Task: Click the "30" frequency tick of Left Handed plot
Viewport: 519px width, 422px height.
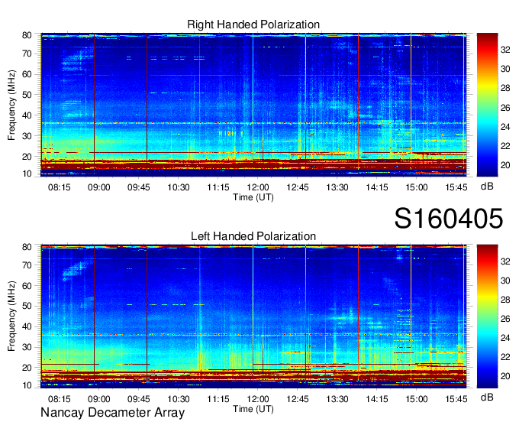Action: (x=27, y=347)
